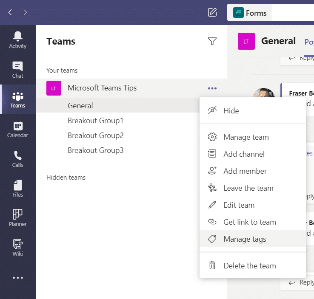Filter the teams list
The height and width of the screenshot is (299, 314).
[212, 41]
